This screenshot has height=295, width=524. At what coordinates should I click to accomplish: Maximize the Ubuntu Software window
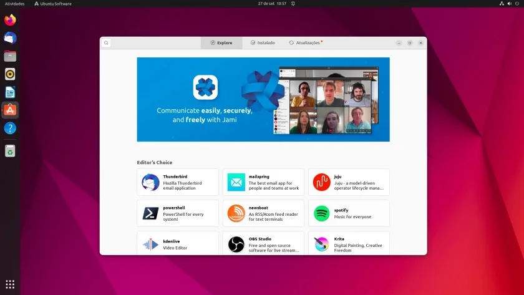click(x=410, y=43)
